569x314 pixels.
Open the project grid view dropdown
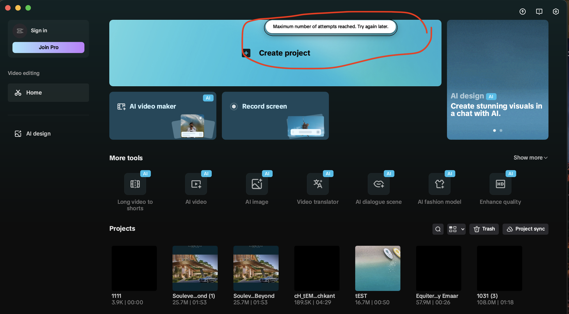(x=456, y=229)
